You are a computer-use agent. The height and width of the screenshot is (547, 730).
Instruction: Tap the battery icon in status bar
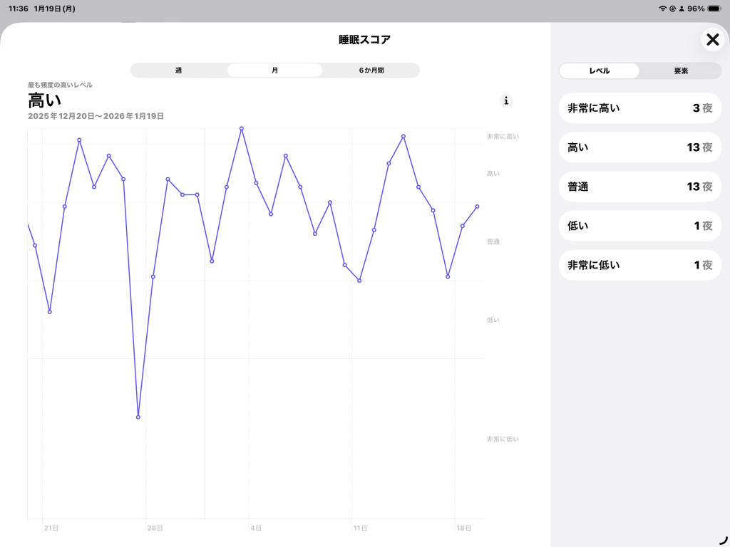714,9
